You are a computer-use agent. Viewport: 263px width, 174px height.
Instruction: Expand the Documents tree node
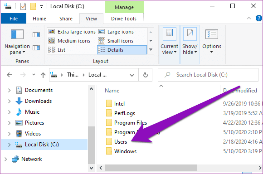(x=10, y=90)
